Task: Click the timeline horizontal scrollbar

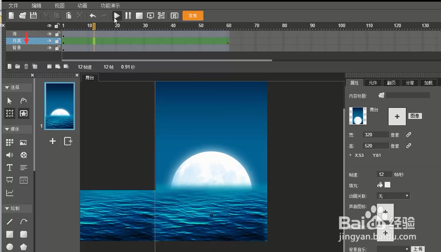Action: tap(167, 60)
